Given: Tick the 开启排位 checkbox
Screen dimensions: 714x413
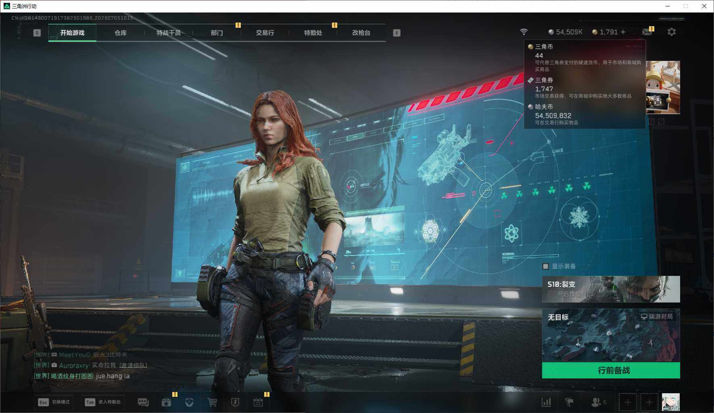Looking at the screenshot, I should [551, 294].
